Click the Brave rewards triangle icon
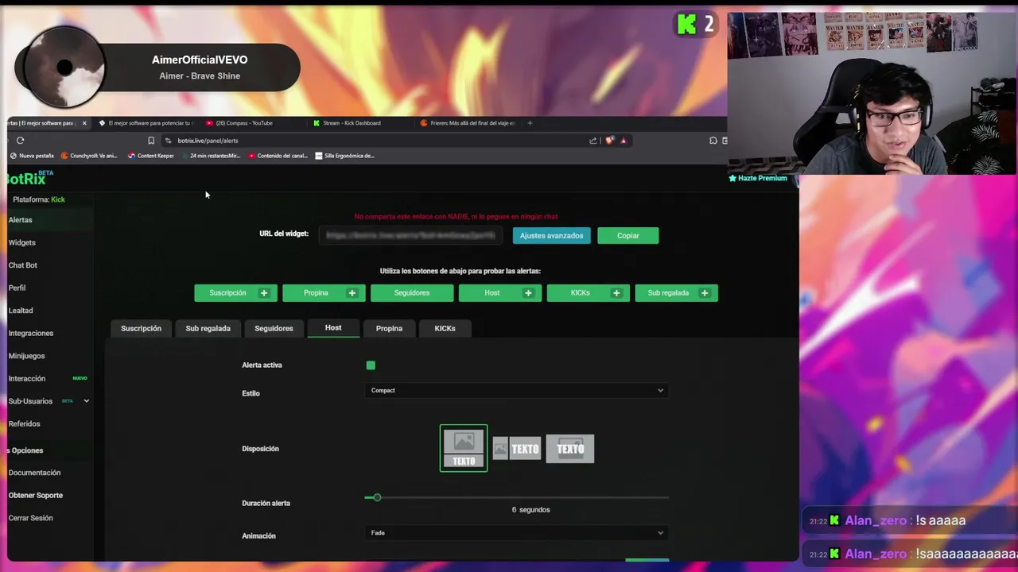The height and width of the screenshot is (572, 1018). (624, 141)
